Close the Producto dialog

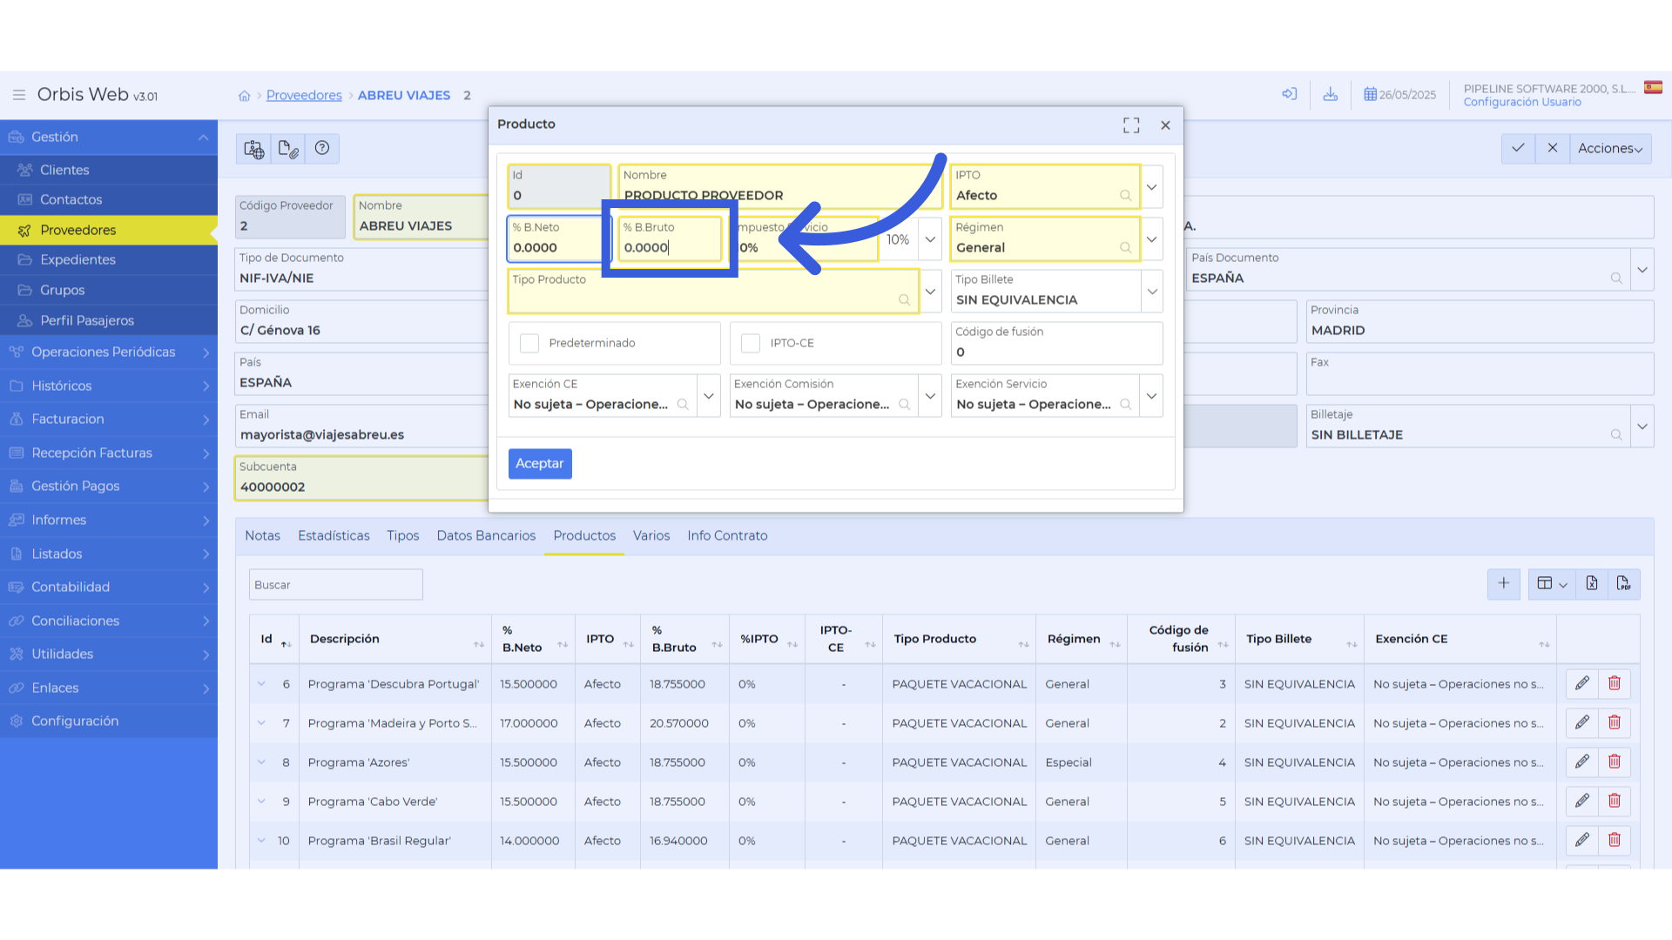click(x=1165, y=125)
